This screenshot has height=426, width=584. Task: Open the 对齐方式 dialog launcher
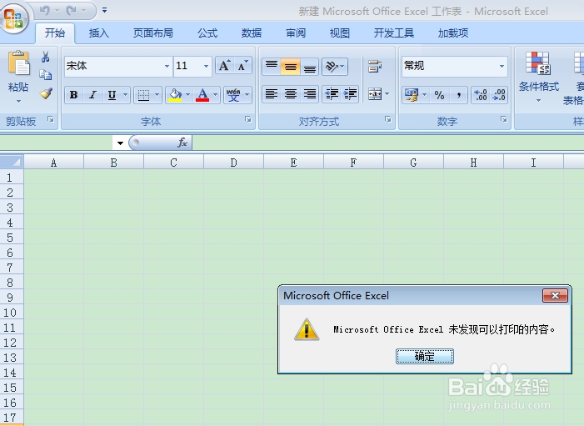click(x=388, y=119)
